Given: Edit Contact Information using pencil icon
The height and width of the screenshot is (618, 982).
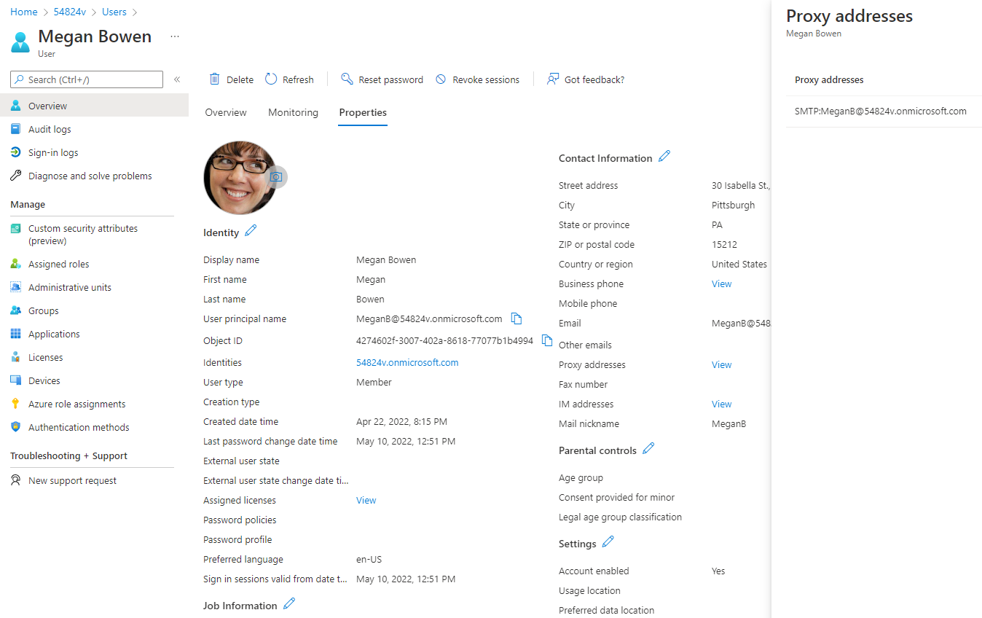Looking at the screenshot, I should point(664,157).
